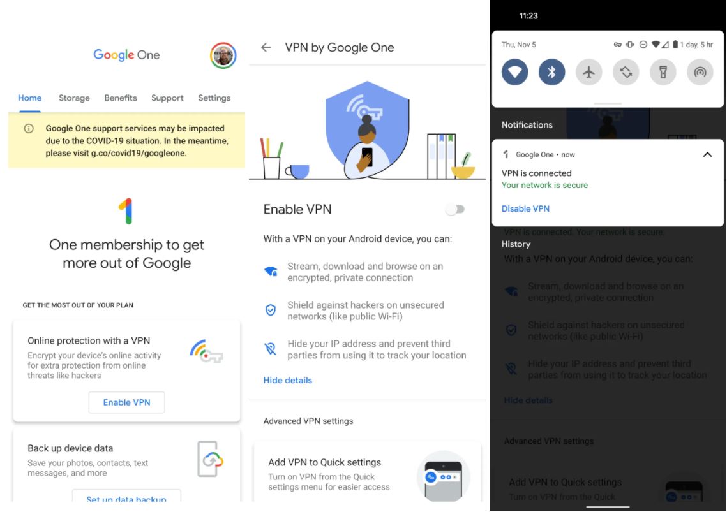The height and width of the screenshot is (512, 727).
Task: Turn on the Enable VPN switch
Action: point(455,209)
